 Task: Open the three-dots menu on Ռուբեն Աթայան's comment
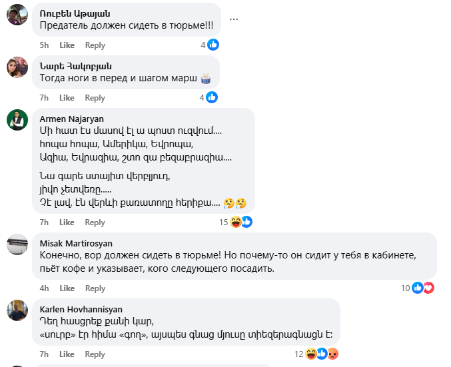click(234, 19)
